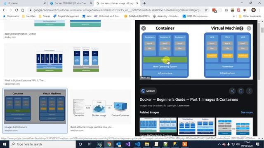Click the taskbar clock showing 17:44
The height and width of the screenshot is (148, 264).
click(247, 144)
